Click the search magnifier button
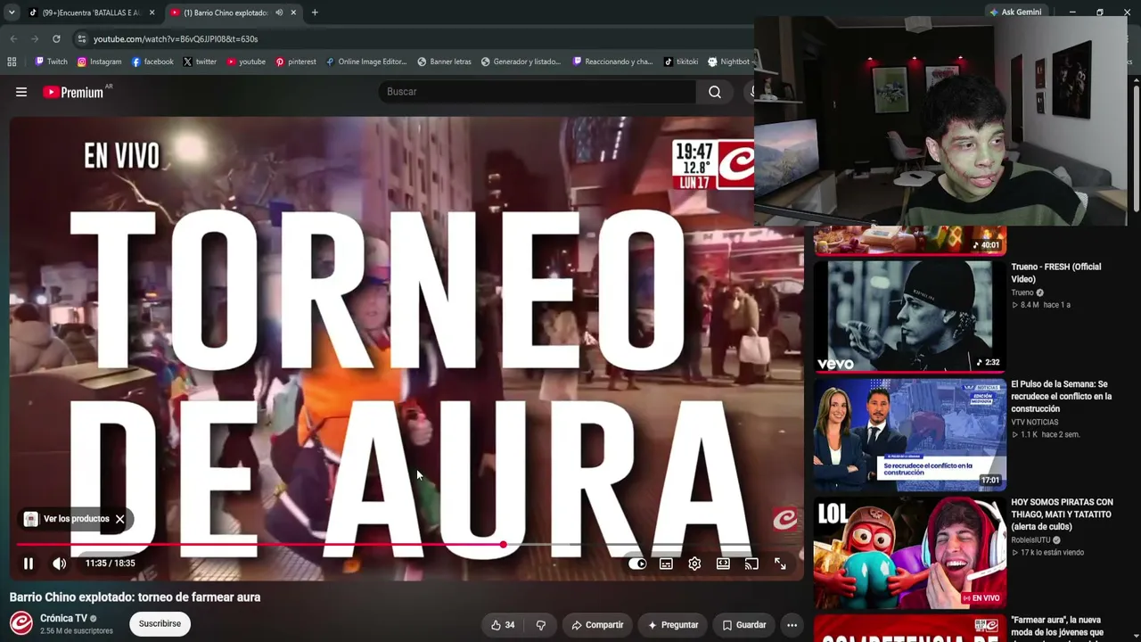1141x642 pixels. click(x=715, y=92)
